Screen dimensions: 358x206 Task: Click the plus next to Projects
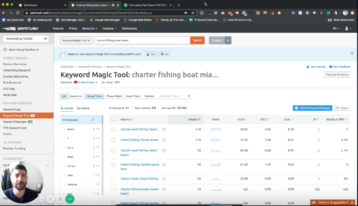click(228, 40)
